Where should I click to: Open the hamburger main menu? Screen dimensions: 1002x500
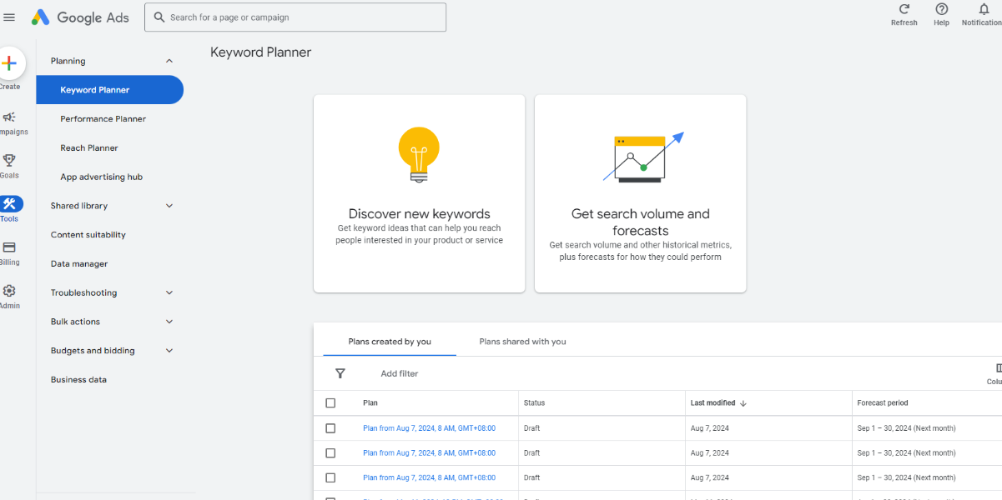[10, 17]
